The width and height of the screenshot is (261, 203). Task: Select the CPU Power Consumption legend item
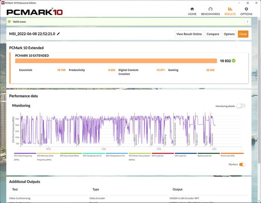(x=140, y=156)
